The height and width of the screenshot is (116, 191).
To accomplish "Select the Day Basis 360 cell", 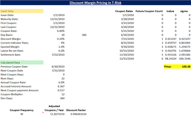I will click(x=84, y=35).
